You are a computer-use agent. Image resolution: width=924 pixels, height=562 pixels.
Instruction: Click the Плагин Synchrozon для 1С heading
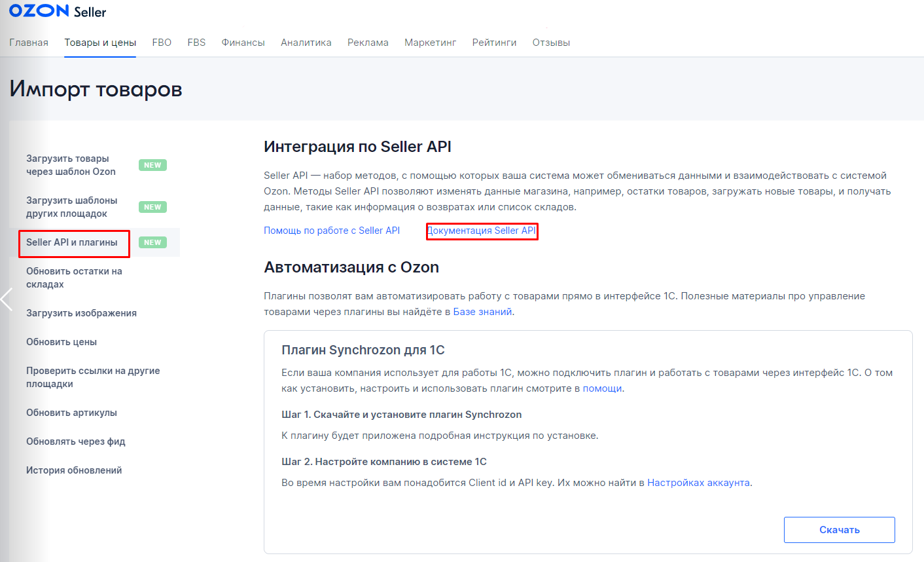tap(363, 350)
